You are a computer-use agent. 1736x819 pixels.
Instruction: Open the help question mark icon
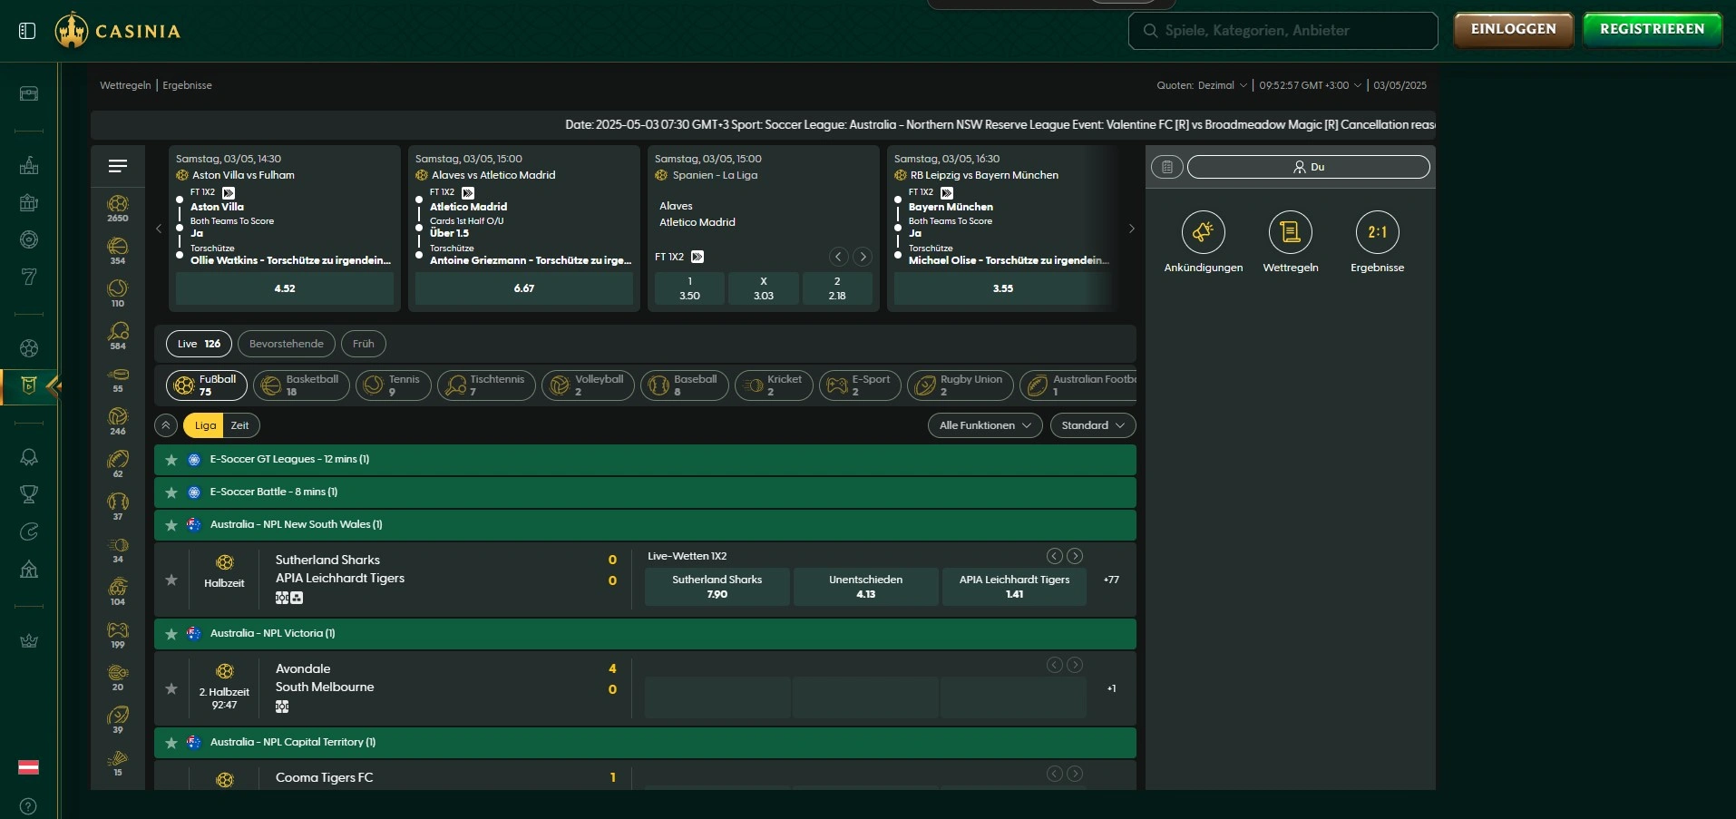pos(28,806)
